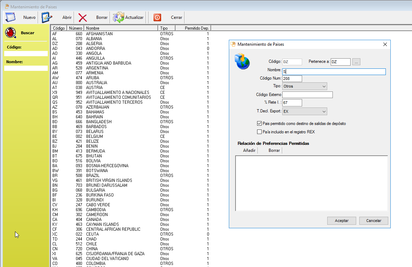Click the Abrir document icon
The width and height of the screenshot is (412, 267).
click(x=47, y=17)
